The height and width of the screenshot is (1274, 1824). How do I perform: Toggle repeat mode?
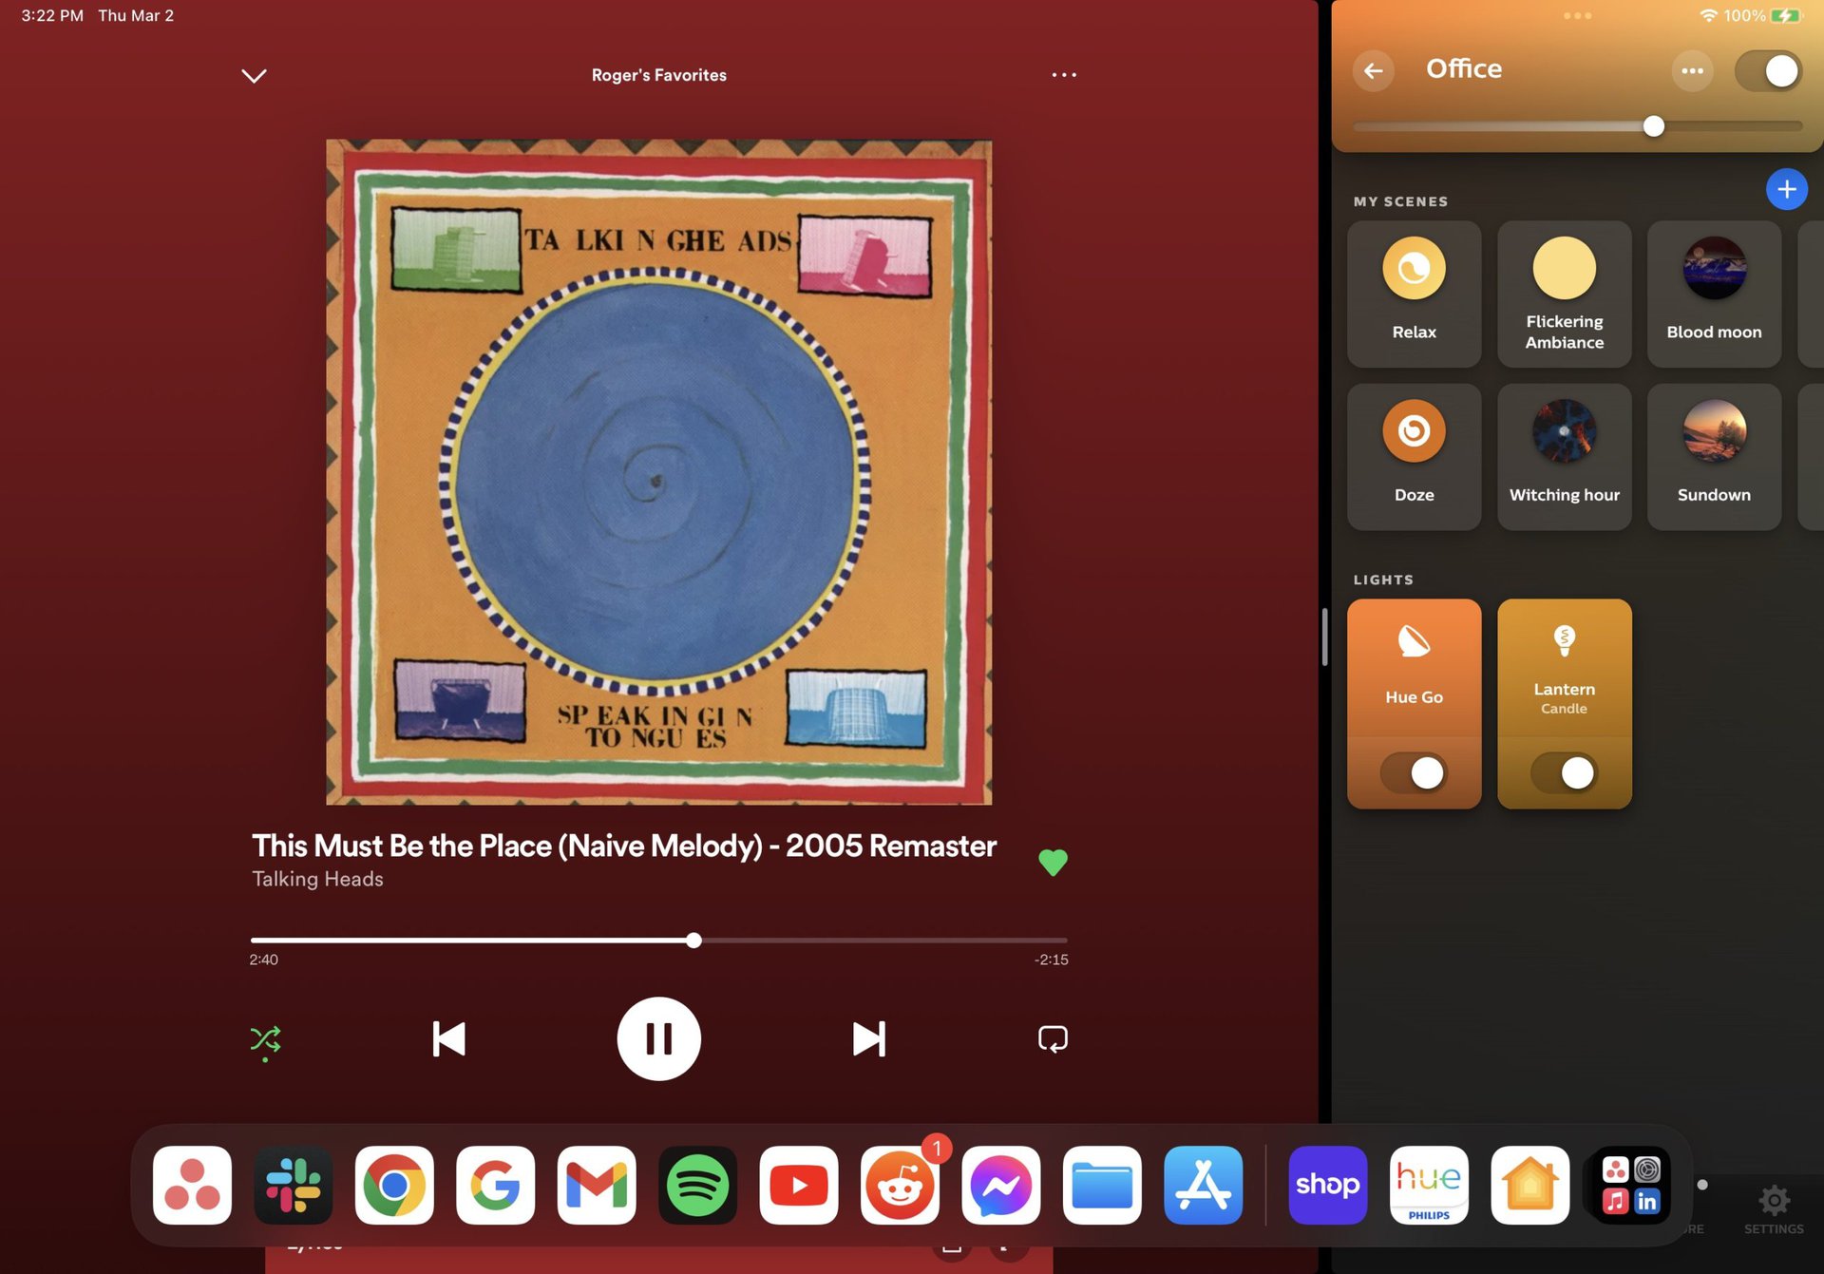coord(1053,1038)
